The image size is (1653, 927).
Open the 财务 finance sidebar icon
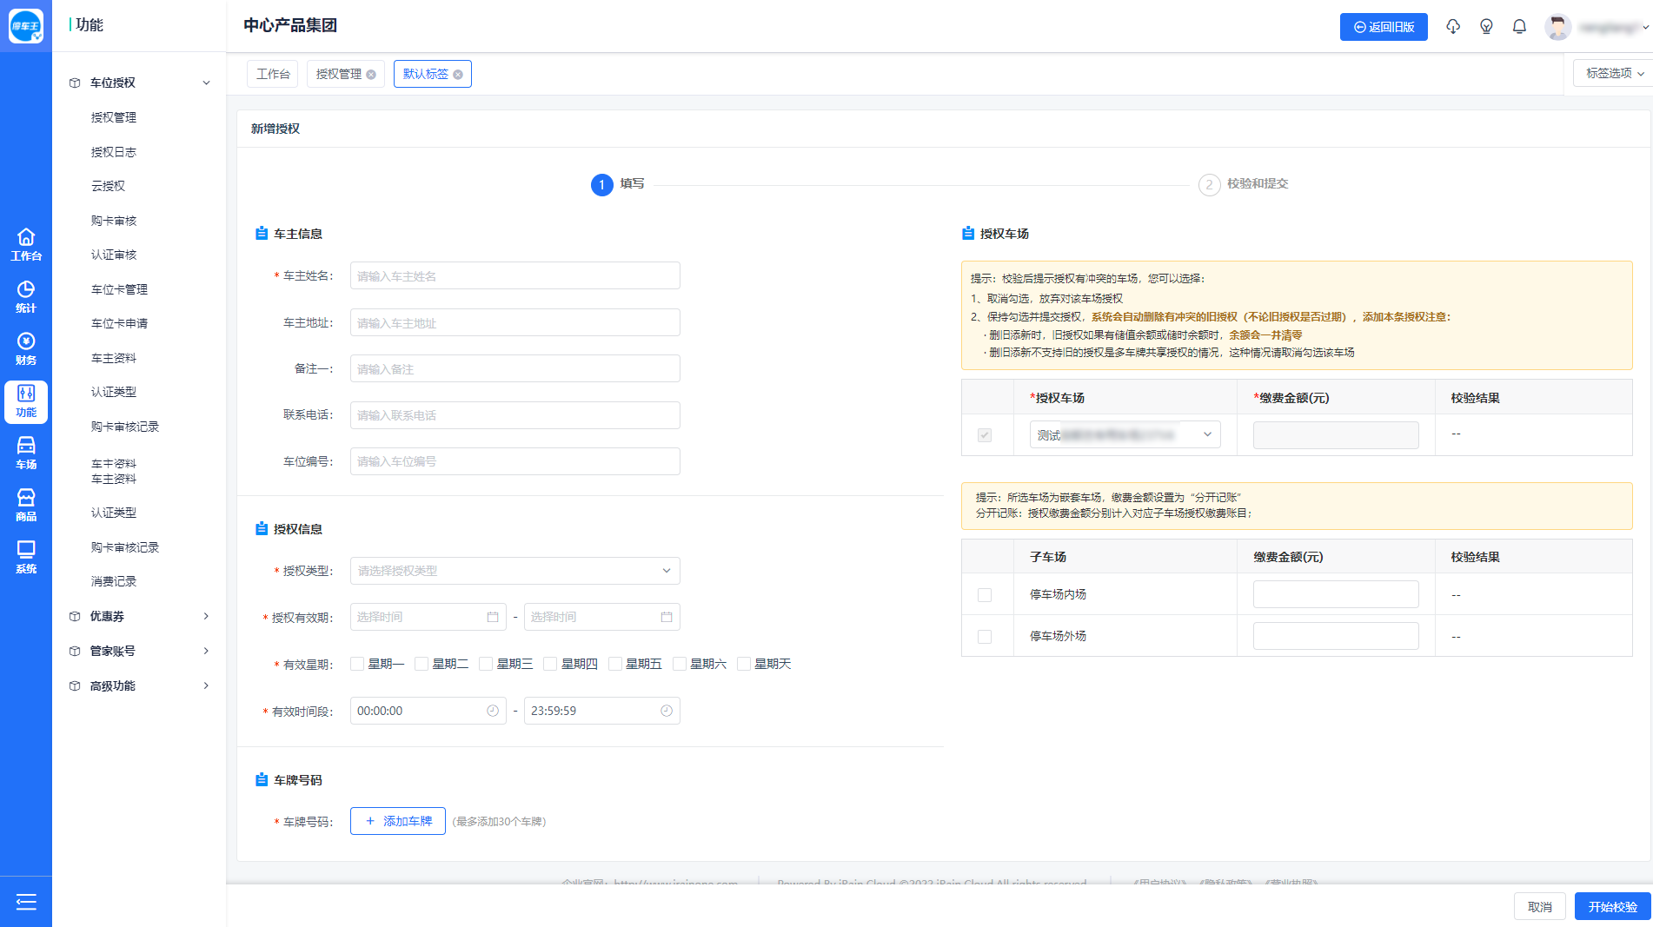click(26, 348)
